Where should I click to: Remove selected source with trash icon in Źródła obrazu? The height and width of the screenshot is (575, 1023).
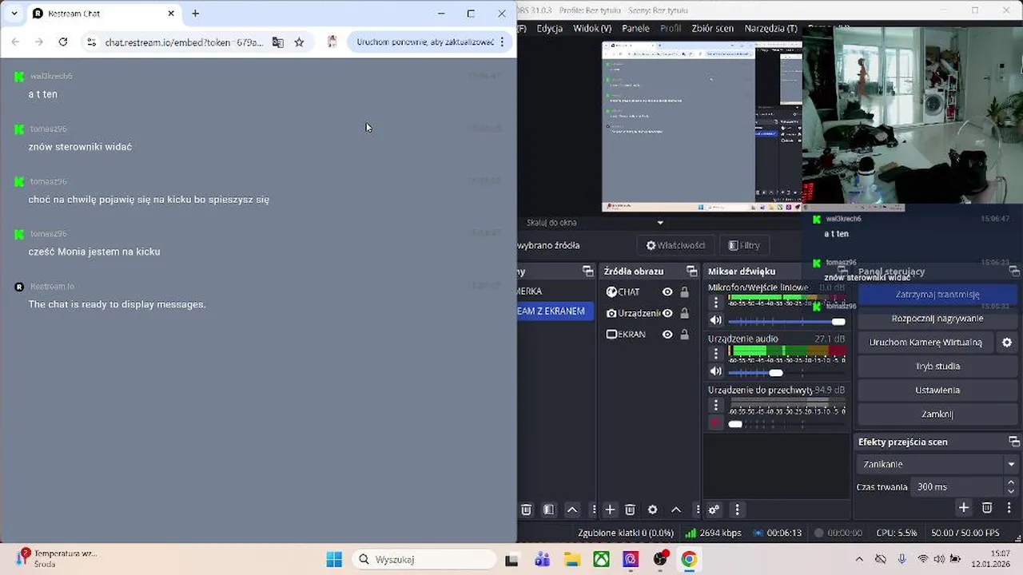(x=630, y=510)
